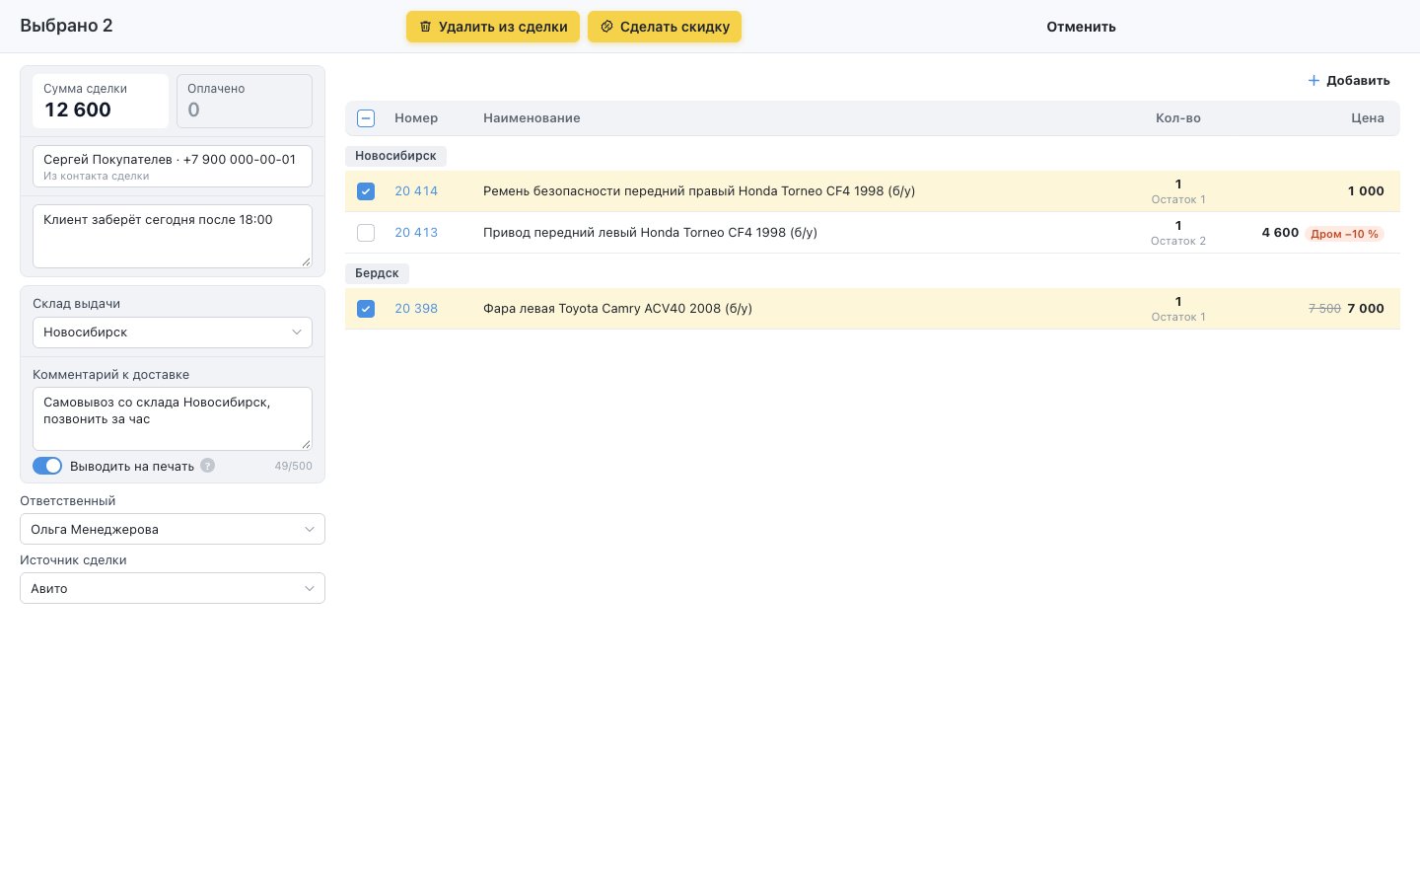Toggle the select-all checkbox in table header

pos(366,118)
